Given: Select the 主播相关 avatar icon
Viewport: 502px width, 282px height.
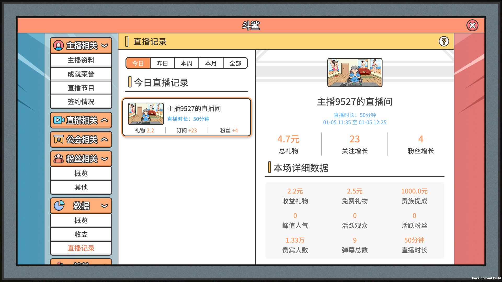Looking at the screenshot, I should [59, 45].
